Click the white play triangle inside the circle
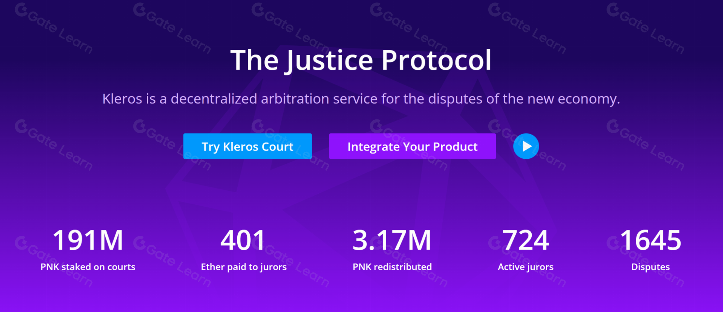This screenshot has width=723, height=312. click(x=527, y=146)
